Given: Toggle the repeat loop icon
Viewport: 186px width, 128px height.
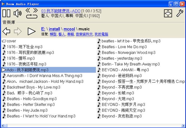Looking at the screenshot, I should [32, 16].
